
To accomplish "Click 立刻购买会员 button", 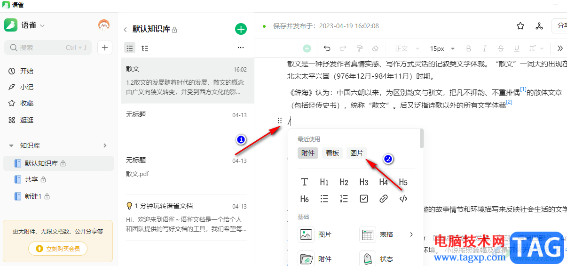I will pos(58,249).
